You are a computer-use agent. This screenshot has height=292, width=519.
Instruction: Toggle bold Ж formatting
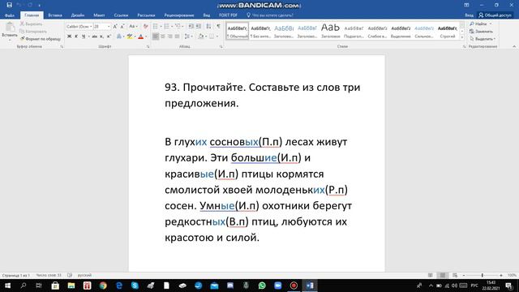coord(69,36)
